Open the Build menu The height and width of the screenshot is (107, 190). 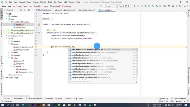pyautogui.click(x=50, y=2)
